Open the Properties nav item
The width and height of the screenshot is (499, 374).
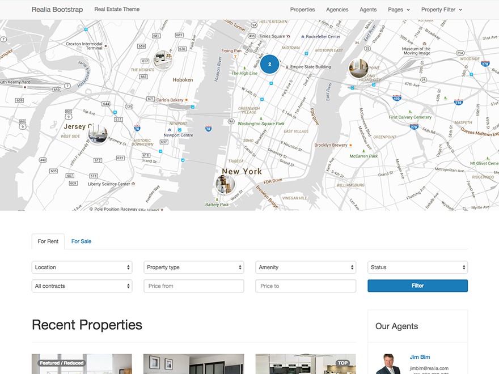(x=302, y=10)
